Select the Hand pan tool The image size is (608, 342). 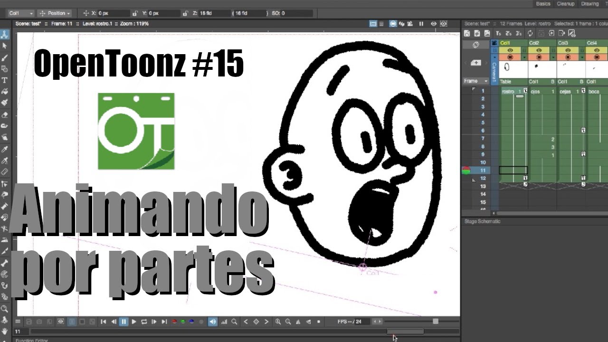tap(4, 331)
